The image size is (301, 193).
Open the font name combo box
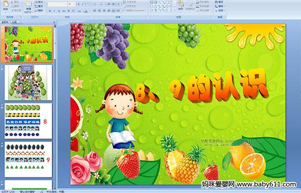tap(57, 4)
